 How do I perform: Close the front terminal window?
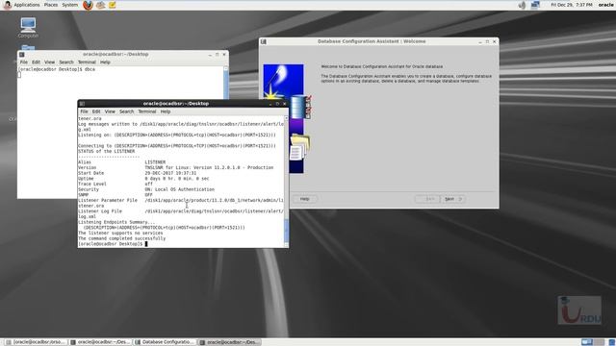coord(285,104)
